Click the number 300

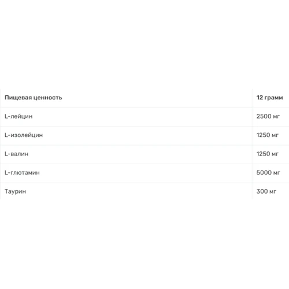tap(262, 191)
